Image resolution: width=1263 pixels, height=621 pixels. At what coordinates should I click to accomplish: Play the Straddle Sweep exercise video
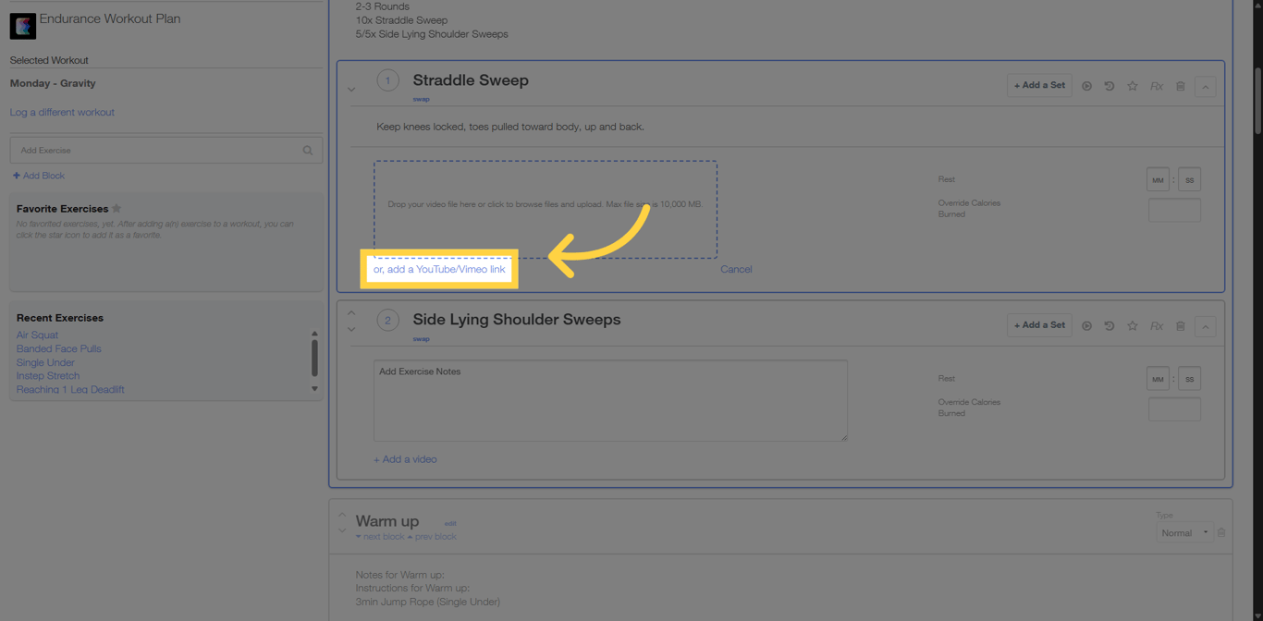(1086, 86)
